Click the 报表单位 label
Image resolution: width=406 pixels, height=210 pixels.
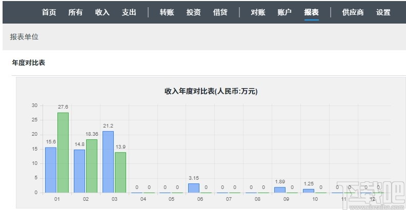tap(24, 37)
